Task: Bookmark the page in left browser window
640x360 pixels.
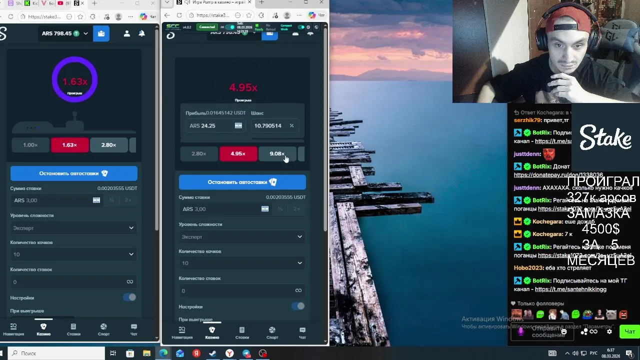Action: coord(80,16)
